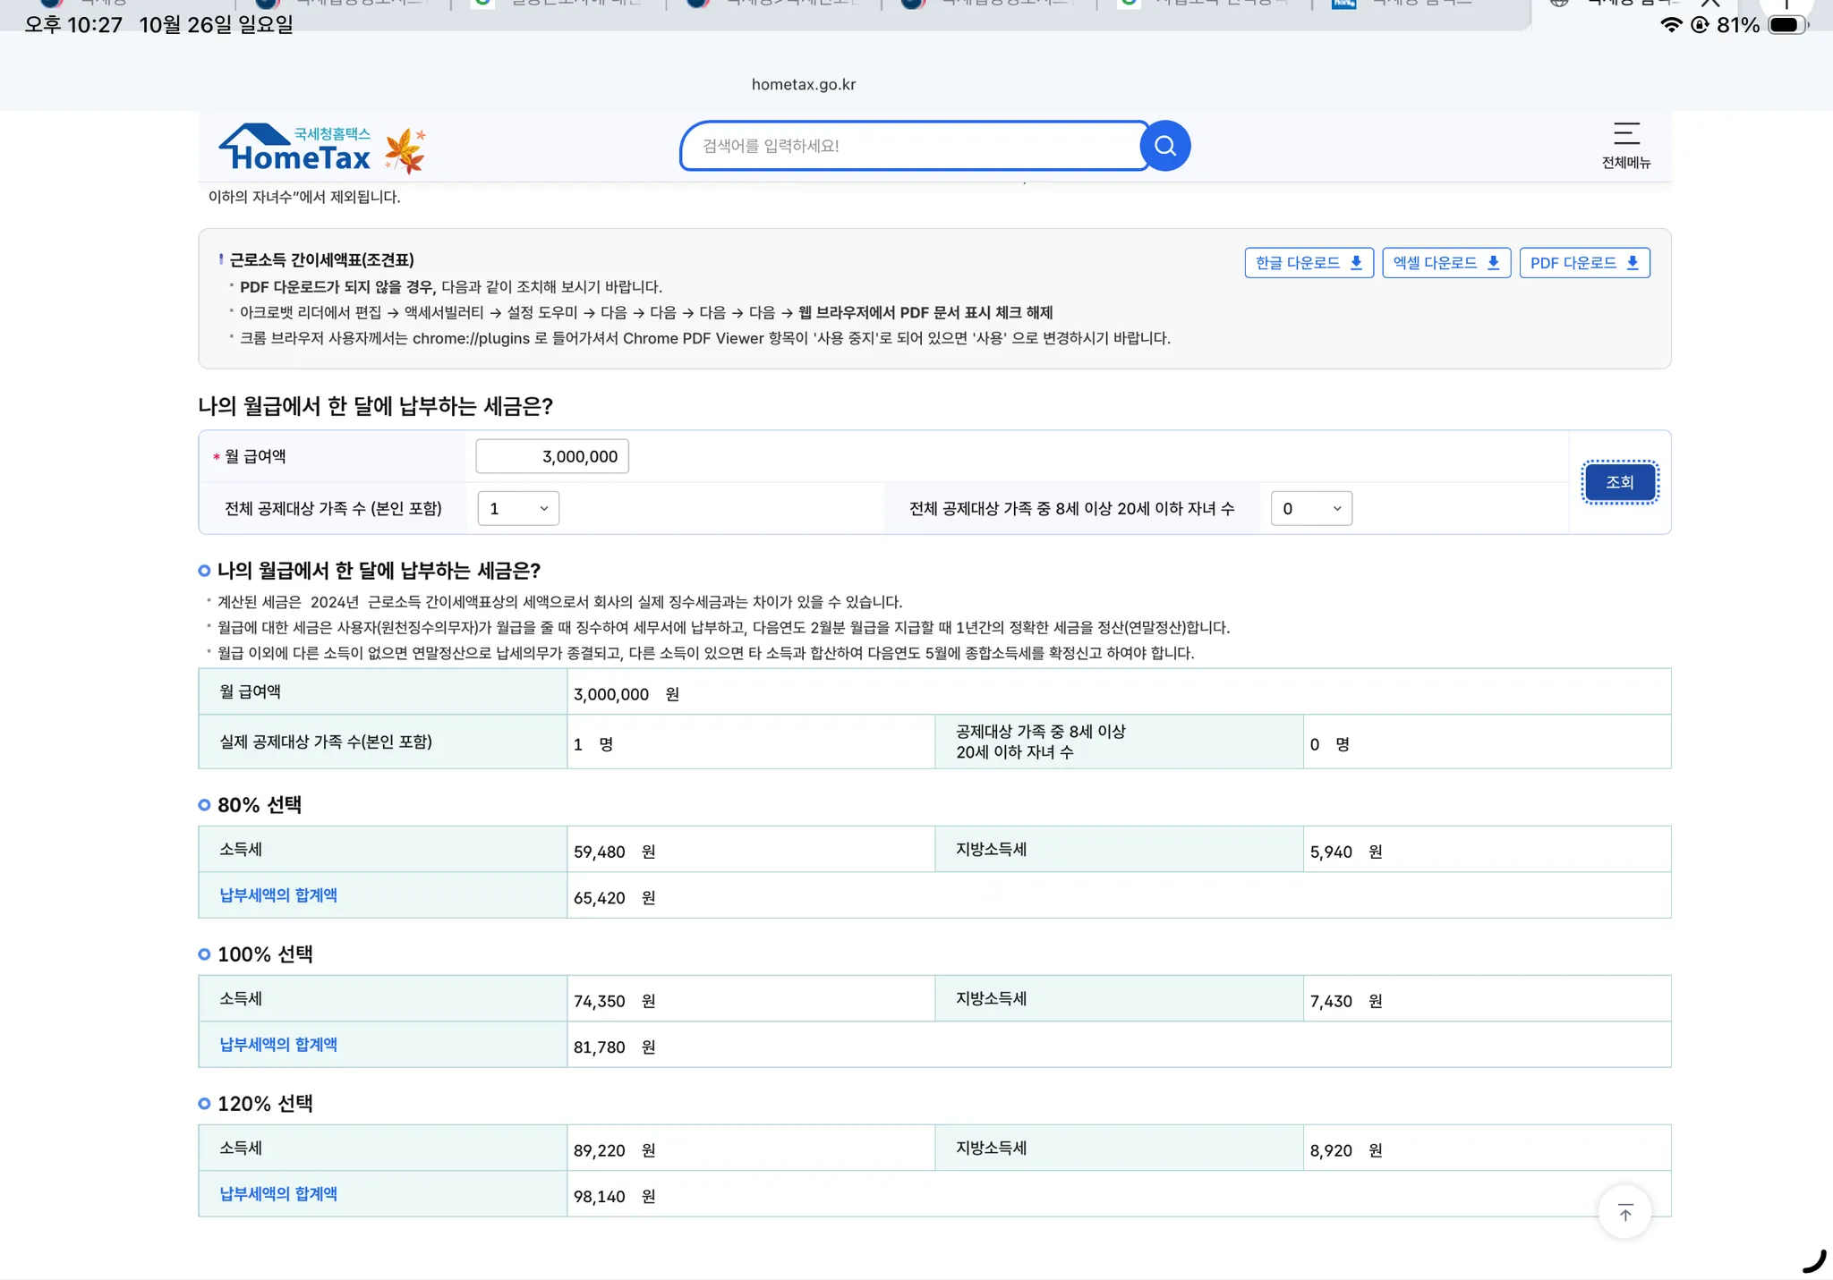Click 납부세액의 합계액 link under 100% 선택
Image resolution: width=1833 pixels, height=1280 pixels.
tap(278, 1045)
